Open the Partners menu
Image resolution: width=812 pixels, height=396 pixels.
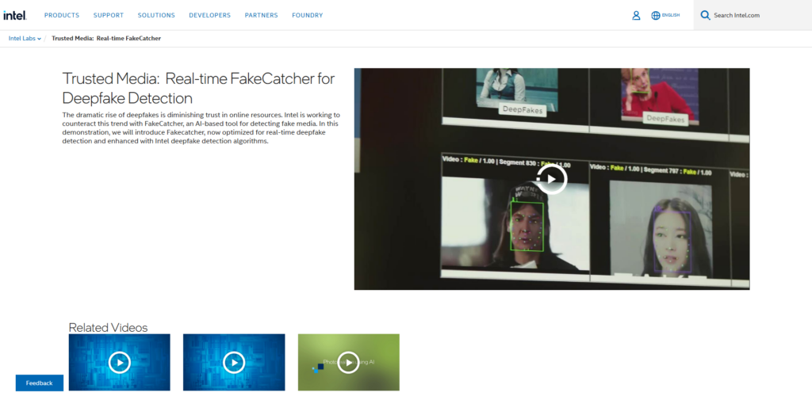tap(262, 16)
